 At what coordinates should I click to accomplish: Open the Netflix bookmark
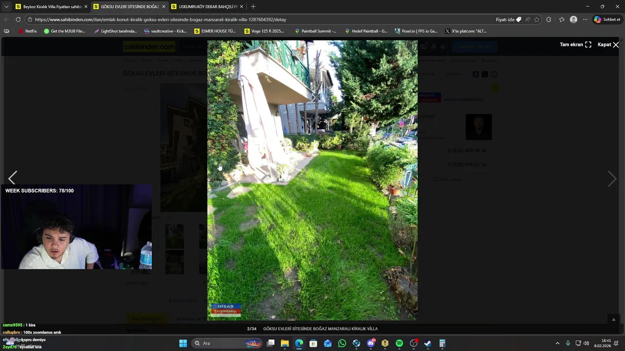click(x=27, y=31)
